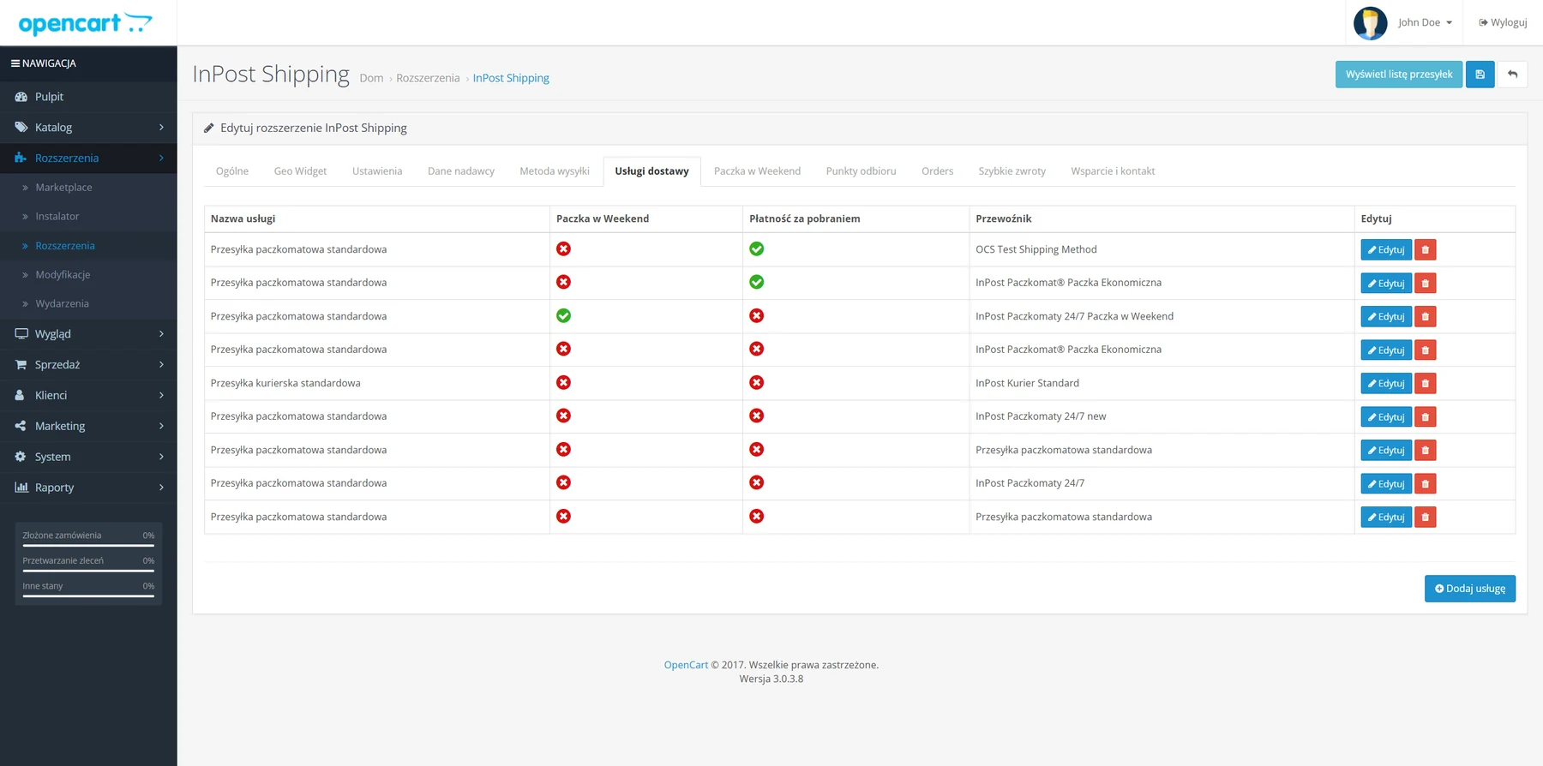The image size is (1543, 766).
Task: Expand the Sprzedaż menu chevron
Action: click(x=161, y=365)
